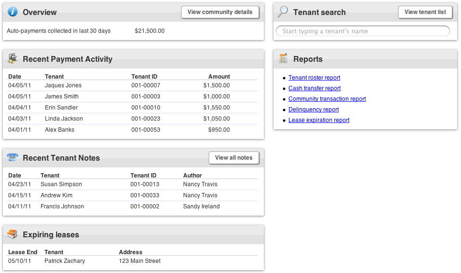Select Alex Banks payment entry
Screen dimensions: 461x273
pyautogui.click(x=132, y=130)
